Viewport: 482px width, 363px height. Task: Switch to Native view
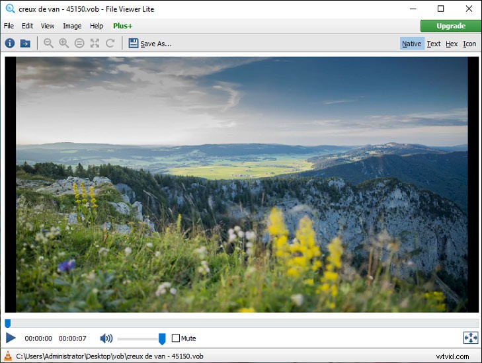click(x=411, y=44)
